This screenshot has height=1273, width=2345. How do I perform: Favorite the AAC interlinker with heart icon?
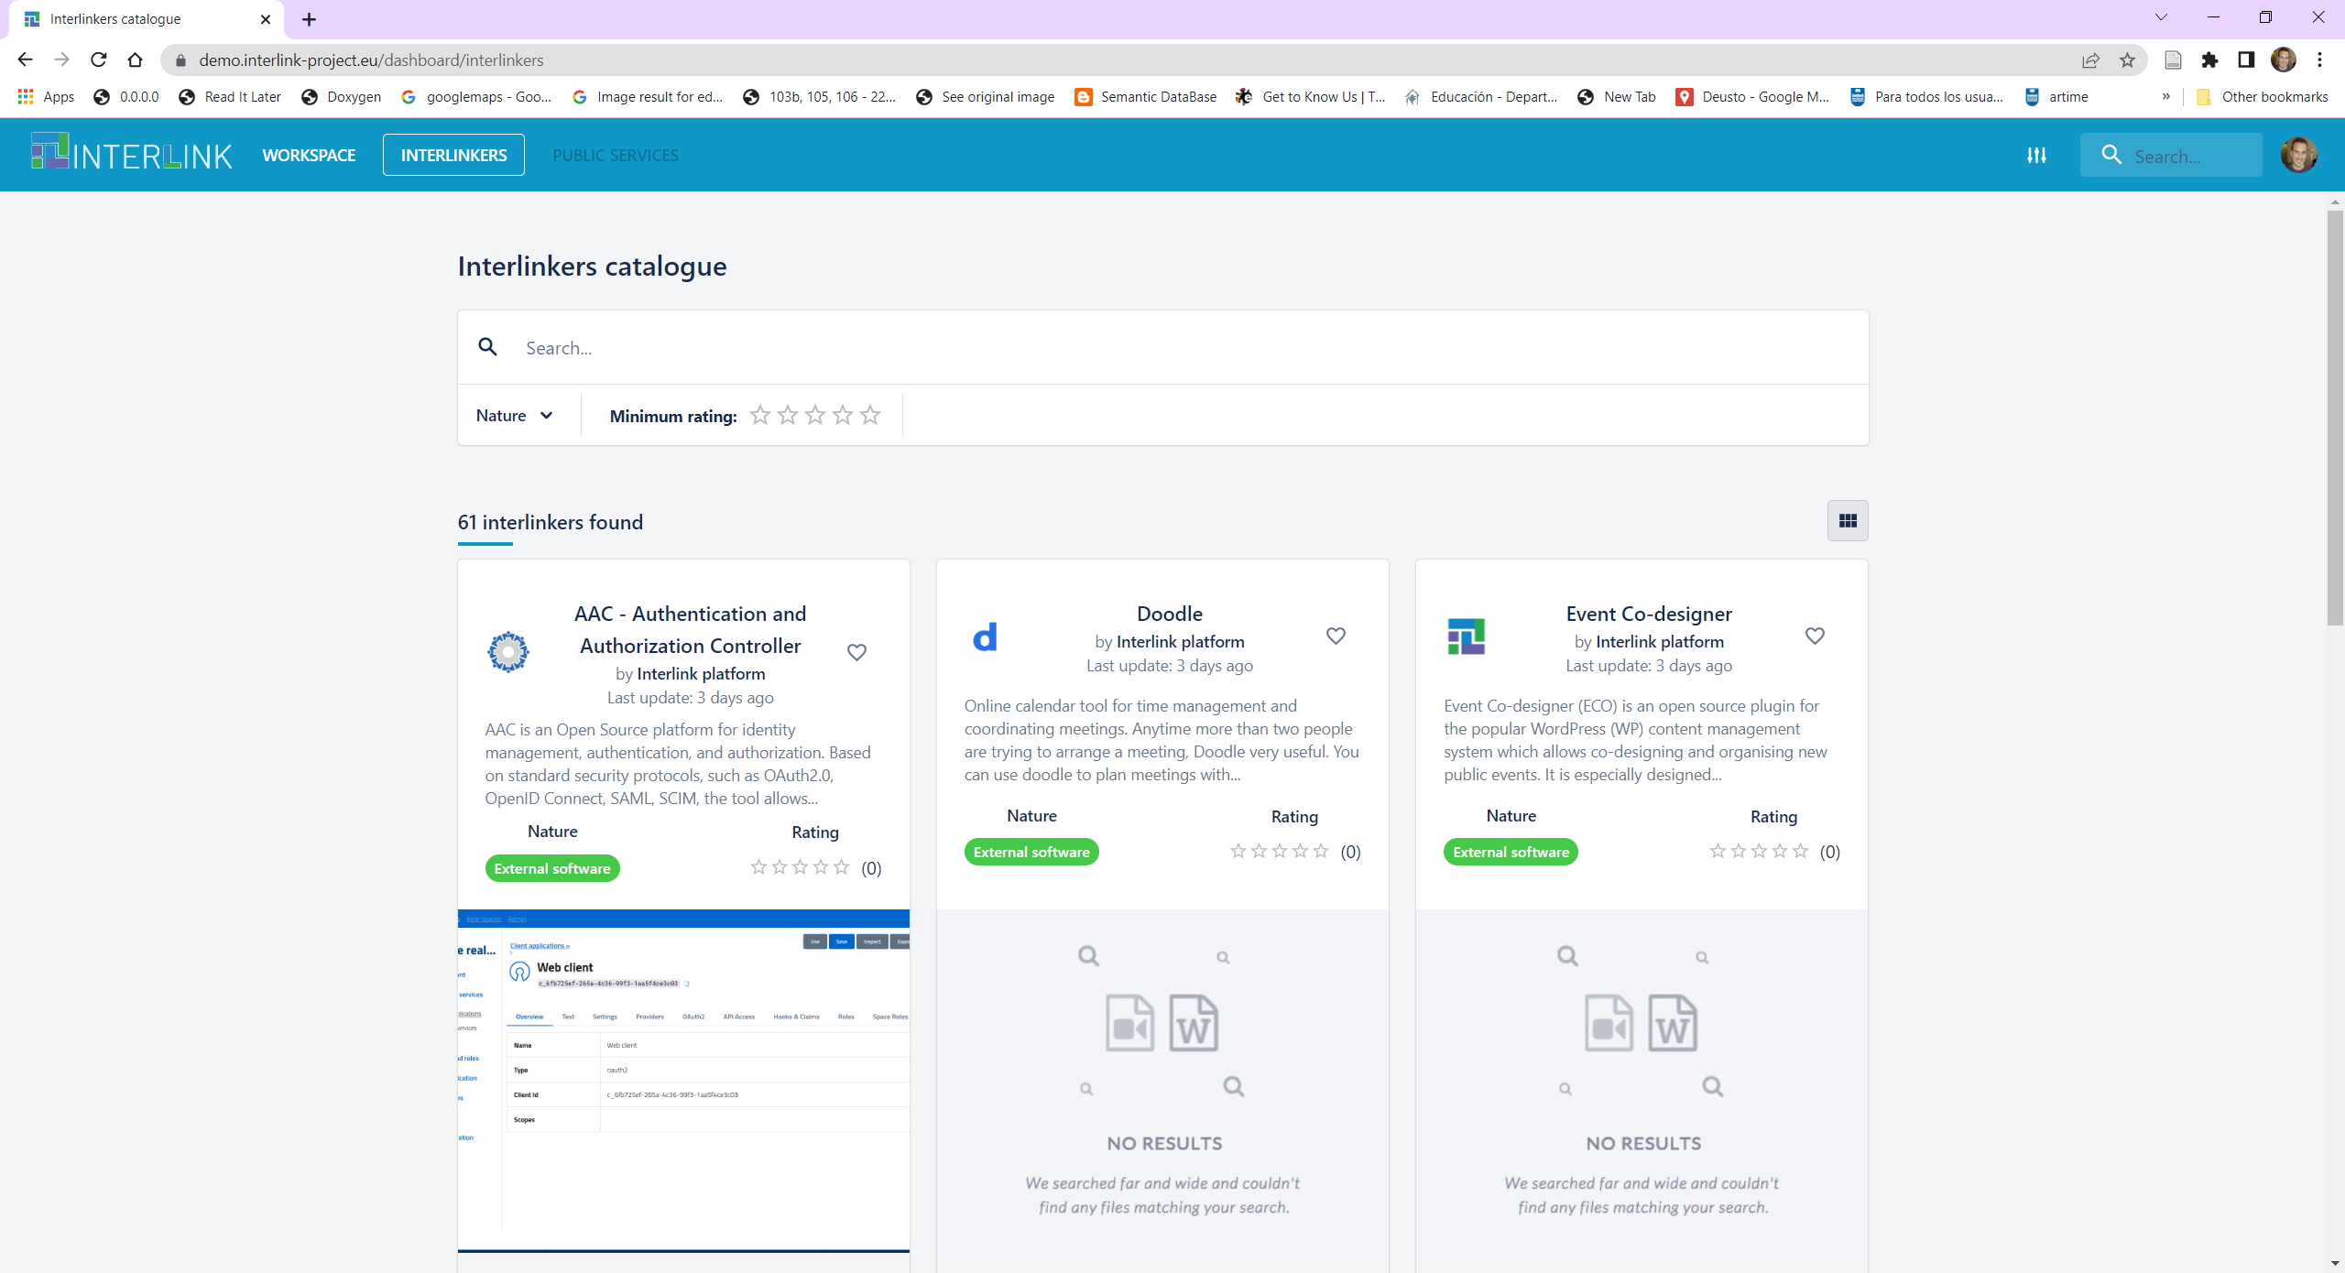856,652
